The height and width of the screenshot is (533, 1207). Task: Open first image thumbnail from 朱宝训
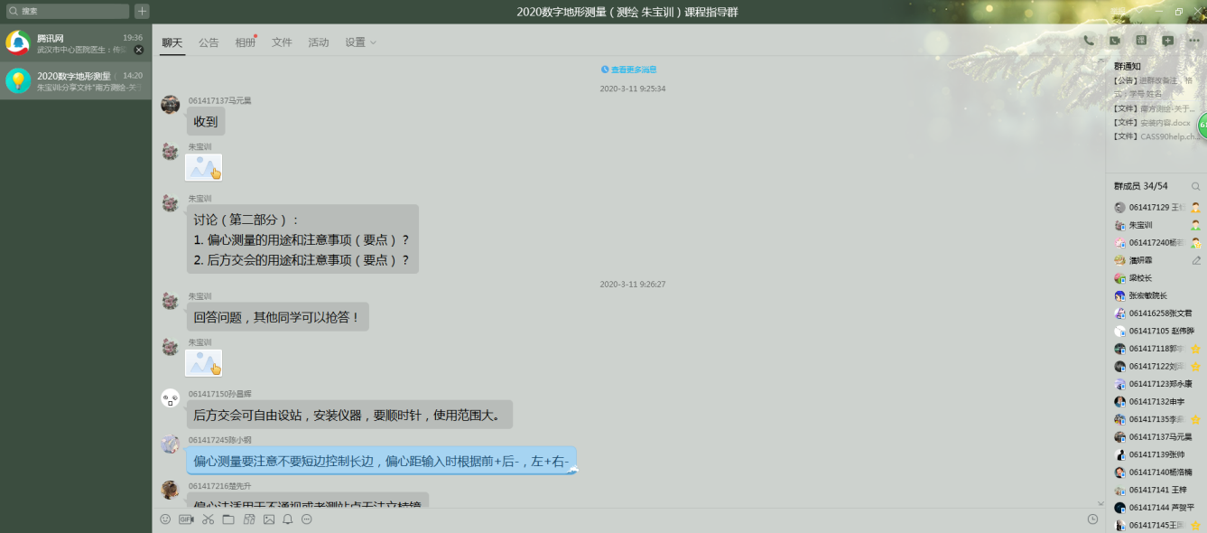pyautogui.click(x=203, y=167)
